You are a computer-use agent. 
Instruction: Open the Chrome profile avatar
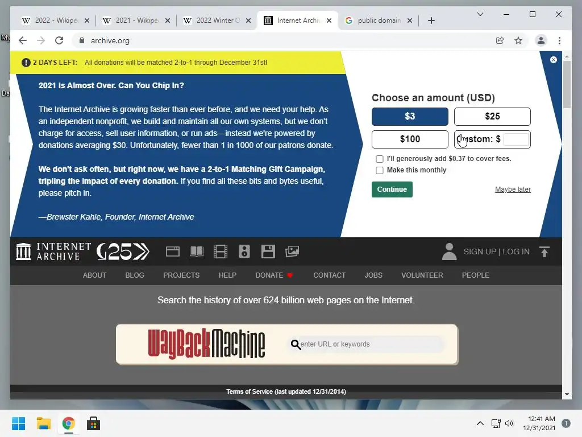541,40
